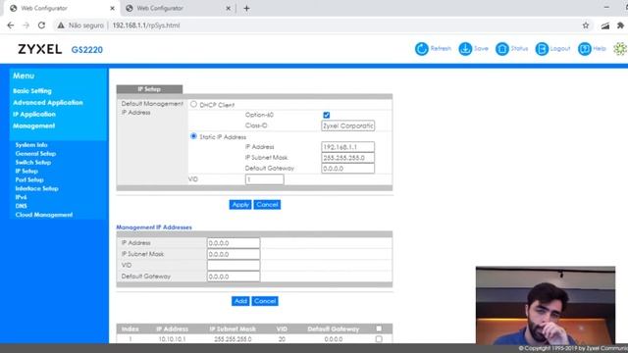628x353 pixels.
Task: Click the browser address bar URL
Action: coord(146,25)
